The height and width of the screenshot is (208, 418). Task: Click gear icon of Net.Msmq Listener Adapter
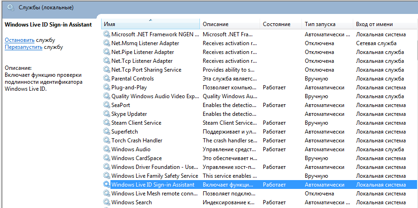click(107, 43)
